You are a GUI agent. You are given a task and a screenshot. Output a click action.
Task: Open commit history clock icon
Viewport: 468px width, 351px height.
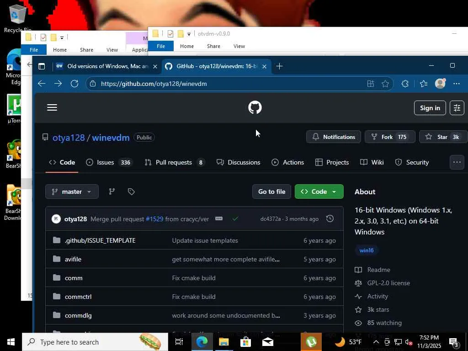(330, 218)
